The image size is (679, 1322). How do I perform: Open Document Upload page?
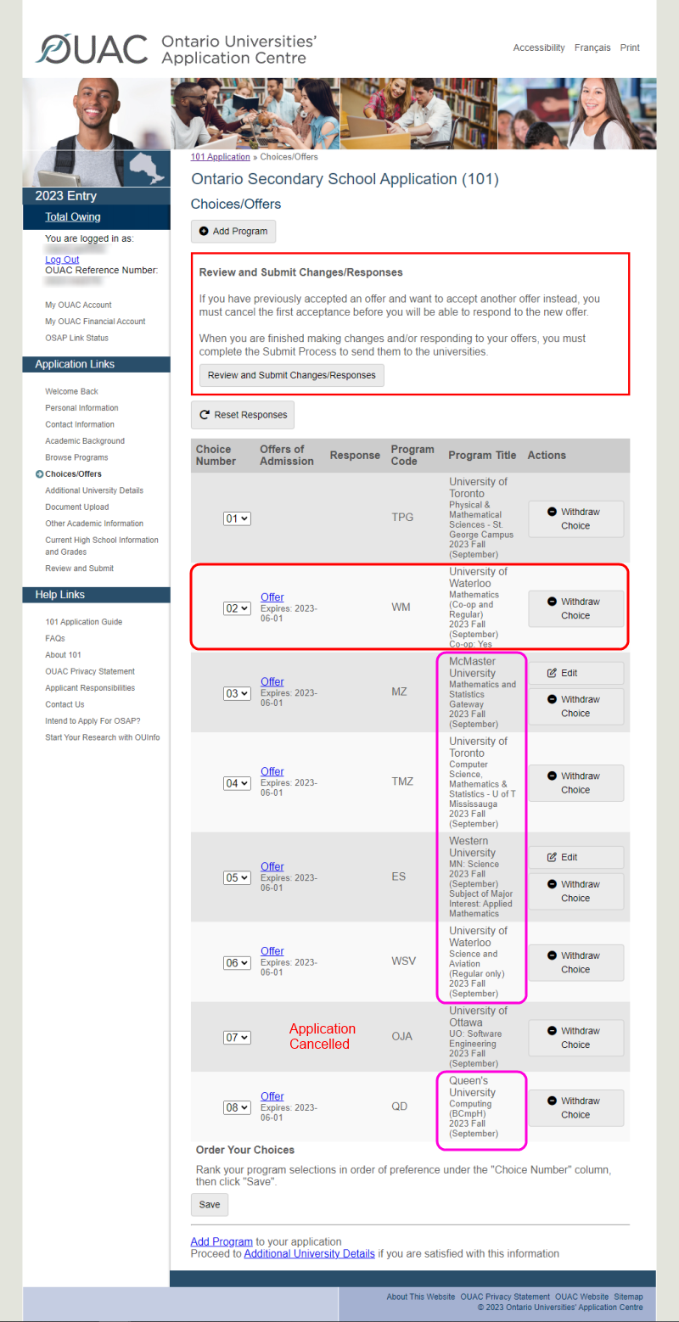[x=77, y=507]
